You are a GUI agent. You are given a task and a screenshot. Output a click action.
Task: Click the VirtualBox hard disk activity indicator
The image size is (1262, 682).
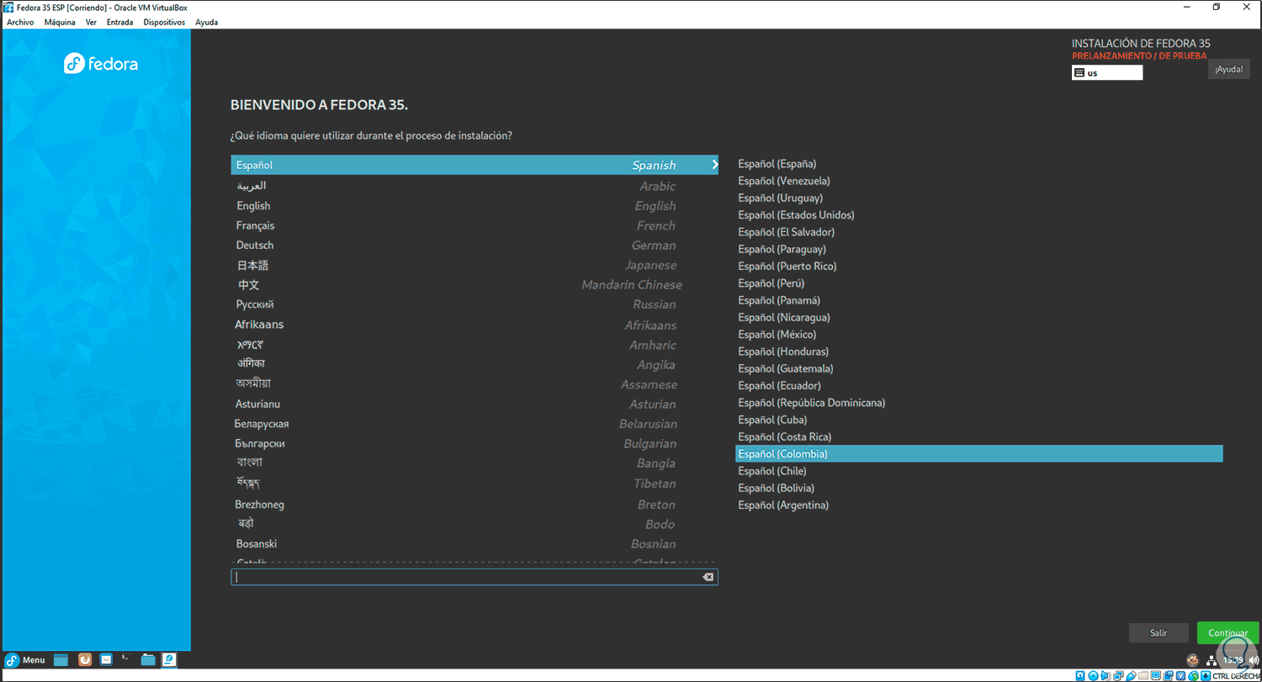1082,675
